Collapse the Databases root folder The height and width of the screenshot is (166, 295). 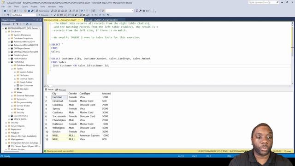pos(6,32)
